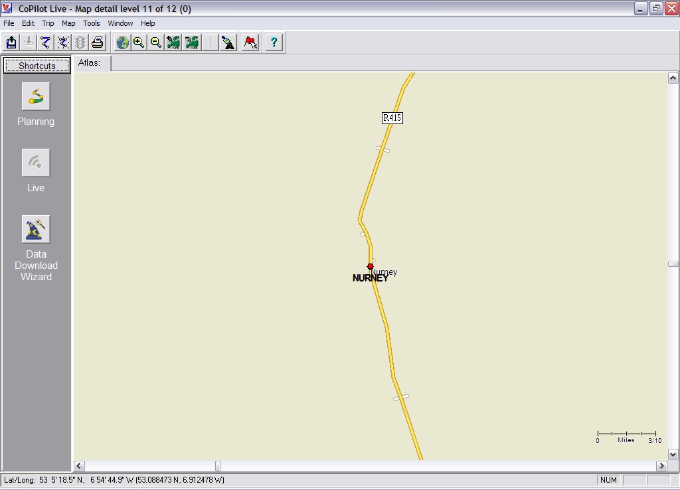Viewport: 680px width, 490px height.
Task: Click the printer icon
Action: point(98,42)
